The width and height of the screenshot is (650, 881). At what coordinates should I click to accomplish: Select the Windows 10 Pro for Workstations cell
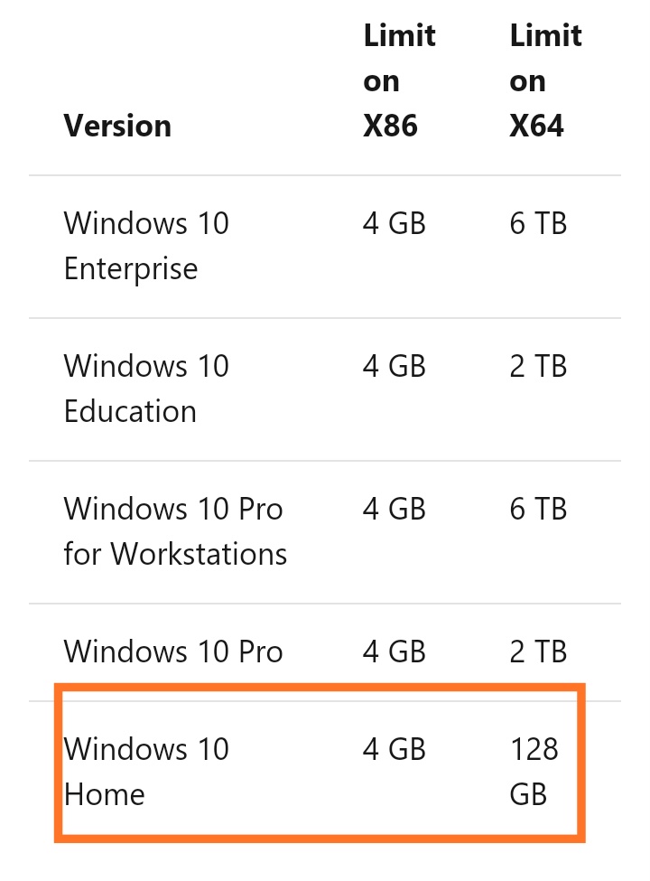pyautogui.click(x=175, y=531)
